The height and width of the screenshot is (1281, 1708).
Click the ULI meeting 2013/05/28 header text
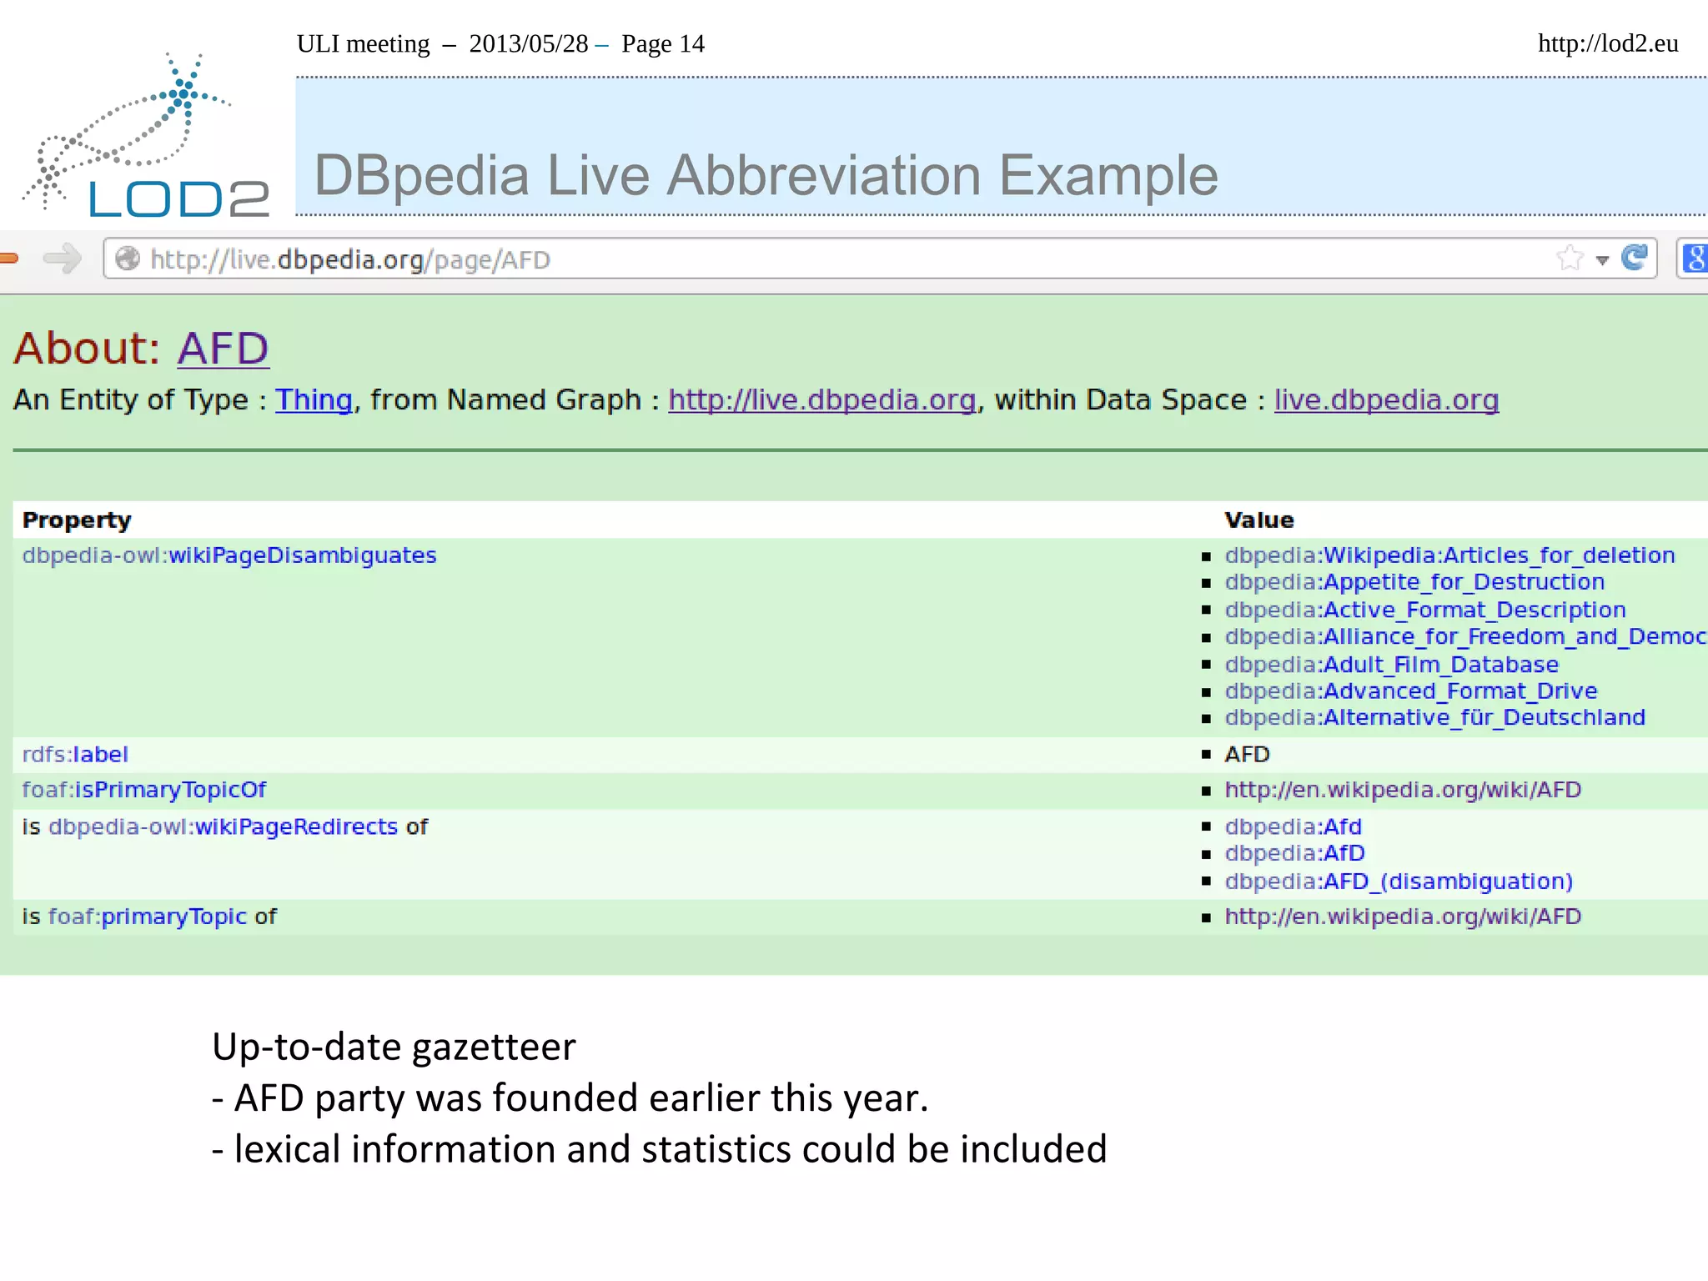point(500,43)
